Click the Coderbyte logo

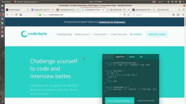34,34
